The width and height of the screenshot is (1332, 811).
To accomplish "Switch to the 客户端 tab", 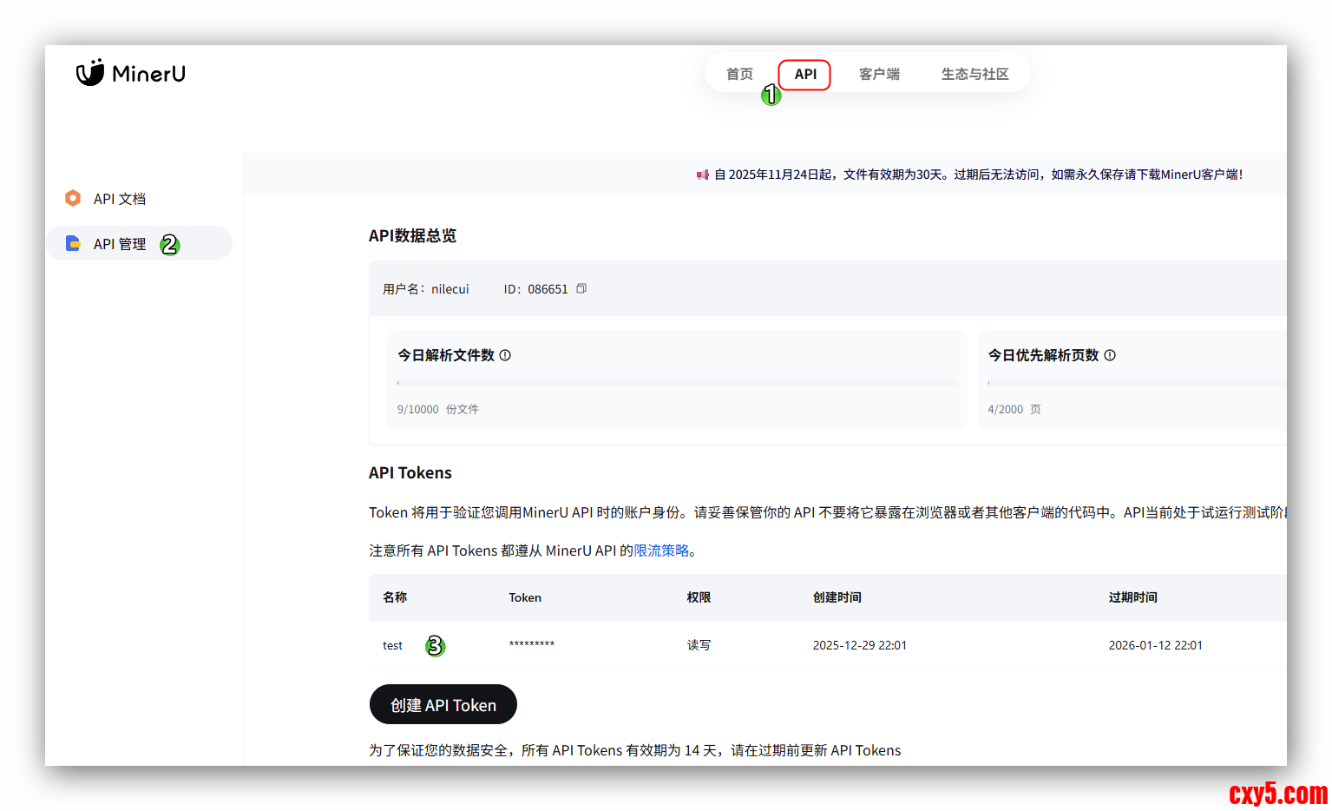I will (x=879, y=74).
